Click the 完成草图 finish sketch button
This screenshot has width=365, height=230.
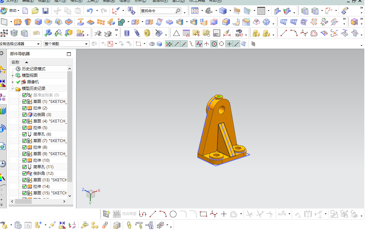125,214
